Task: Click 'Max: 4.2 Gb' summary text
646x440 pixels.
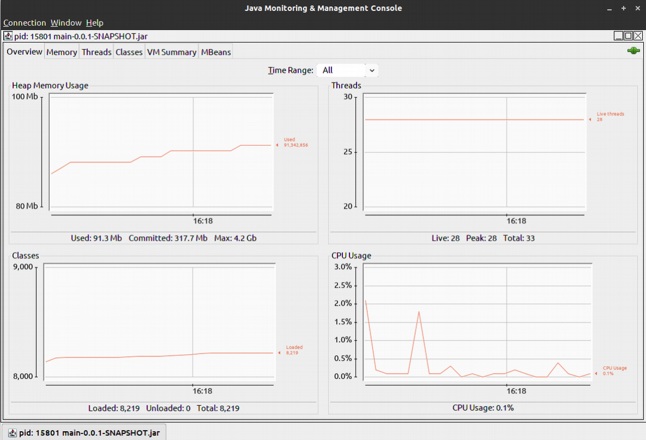Action: pyautogui.click(x=235, y=238)
